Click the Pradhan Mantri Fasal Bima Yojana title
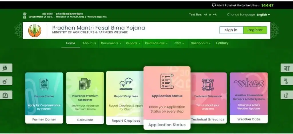293x134 pixels. 98,28
